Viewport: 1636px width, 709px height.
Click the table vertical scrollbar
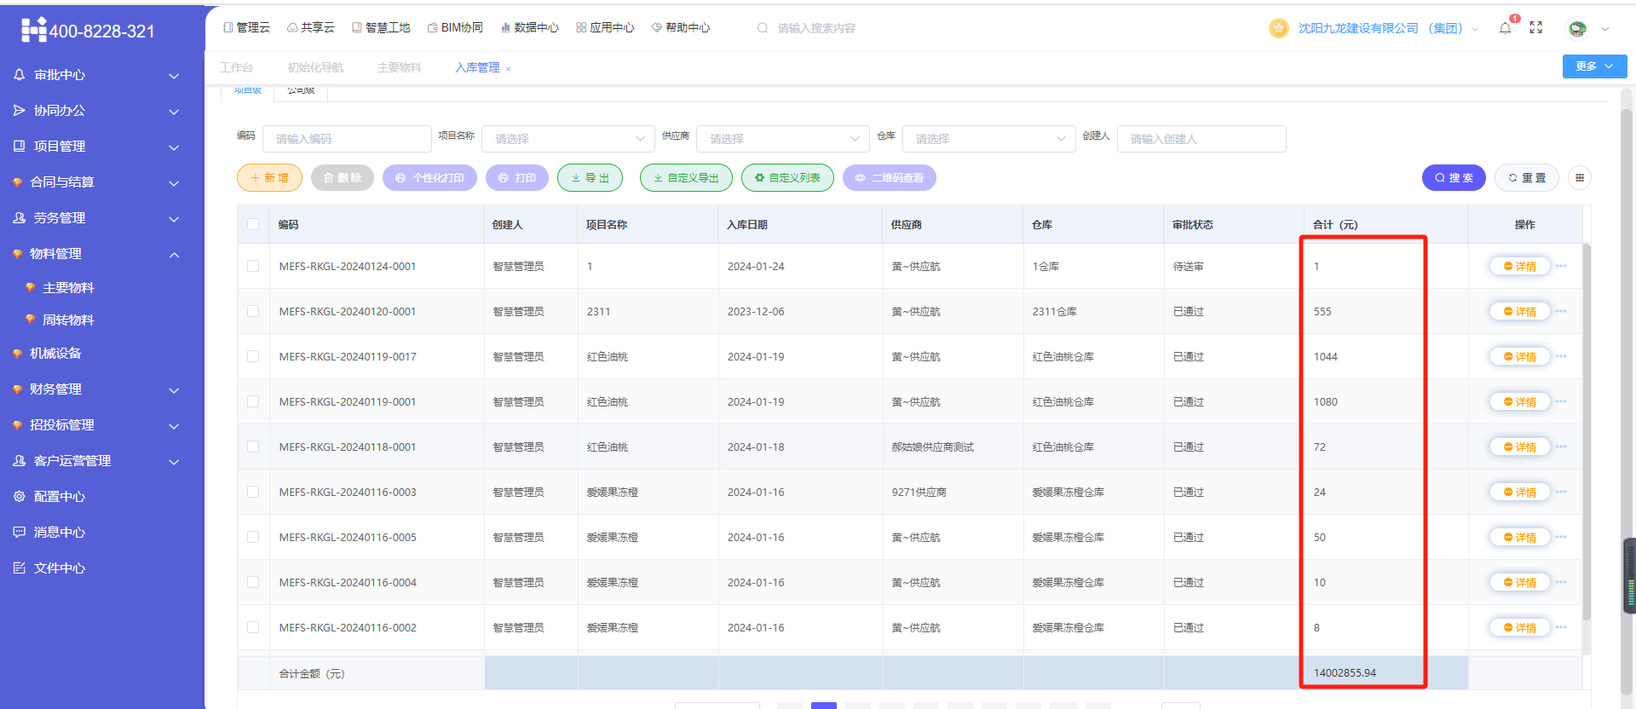1587,432
